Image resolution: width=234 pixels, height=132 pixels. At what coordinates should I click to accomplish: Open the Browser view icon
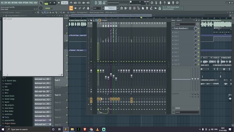click(138, 8)
